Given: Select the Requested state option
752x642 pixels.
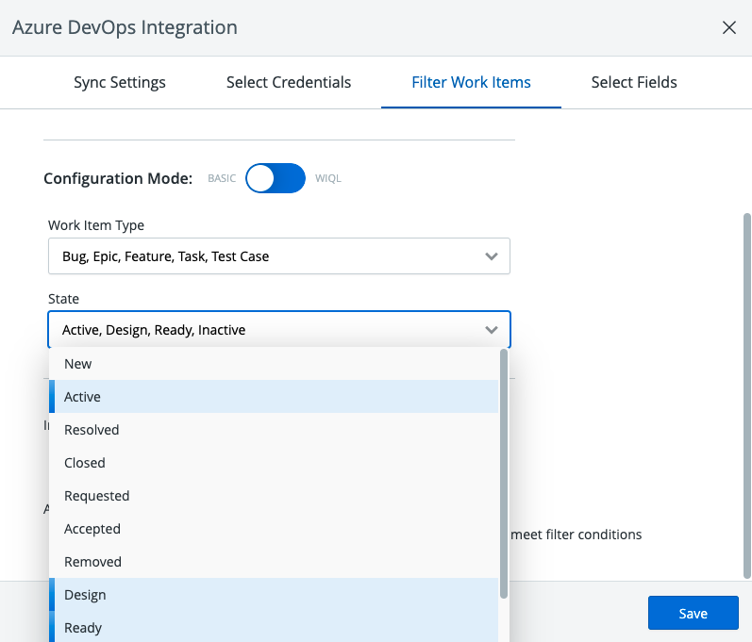Looking at the screenshot, I should tap(274, 496).
